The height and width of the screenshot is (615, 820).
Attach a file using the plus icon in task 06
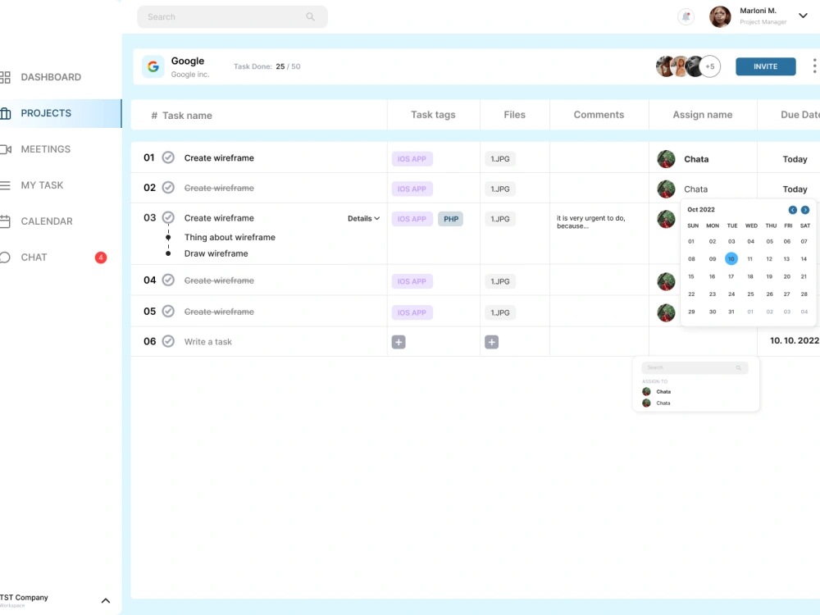(491, 342)
